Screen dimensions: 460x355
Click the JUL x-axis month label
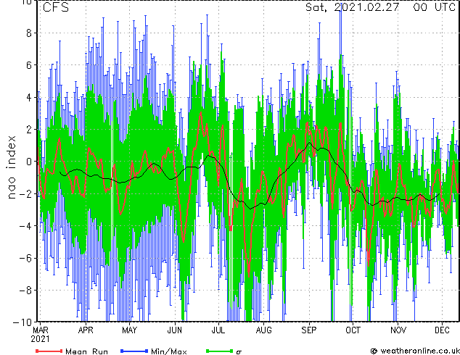pyautogui.click(x=218, y=330)
